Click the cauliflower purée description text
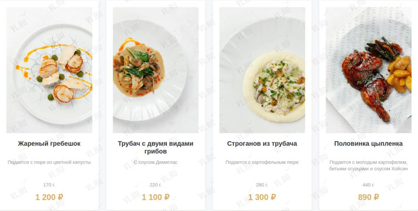This screenshot has width=418, height=211. coord(49,162)
